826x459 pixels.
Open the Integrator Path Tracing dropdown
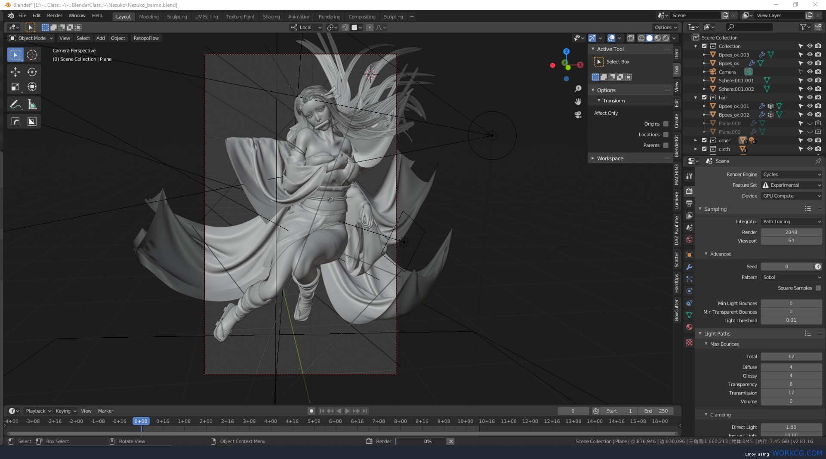792,222
